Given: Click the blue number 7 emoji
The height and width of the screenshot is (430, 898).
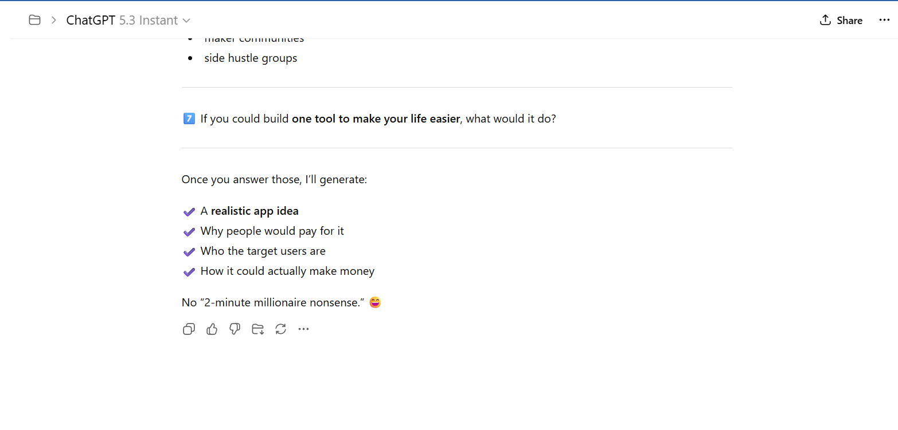Looking at the screenshot, I should tap(189, 119).
